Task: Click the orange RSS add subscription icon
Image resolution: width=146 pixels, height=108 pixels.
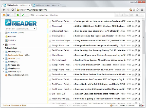Action: pos(4,15)
